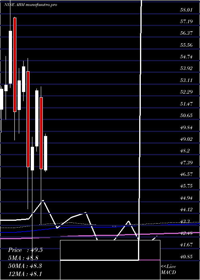
Task: Click the 42.48 price axis label
Action: click(x=186, y=233)
